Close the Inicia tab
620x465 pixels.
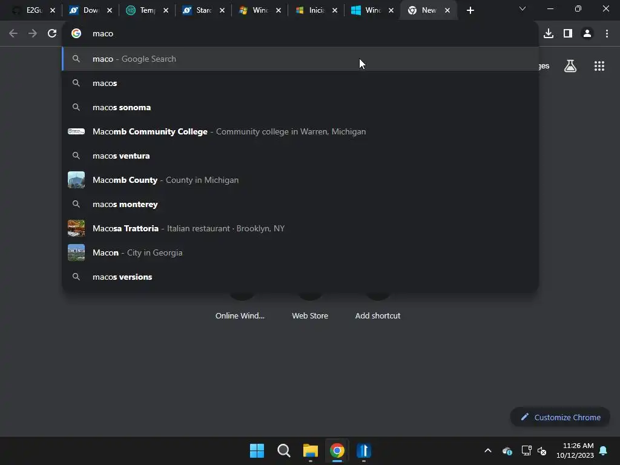tap(335, 10)
